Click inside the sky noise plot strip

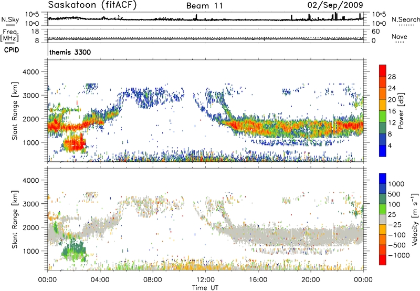[205, 19]
